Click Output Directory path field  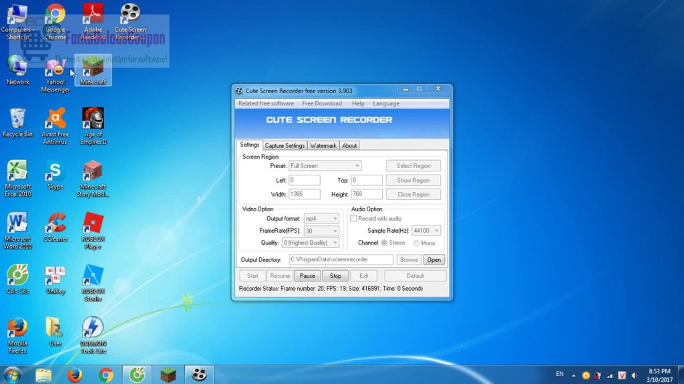[x=341, y=259]
